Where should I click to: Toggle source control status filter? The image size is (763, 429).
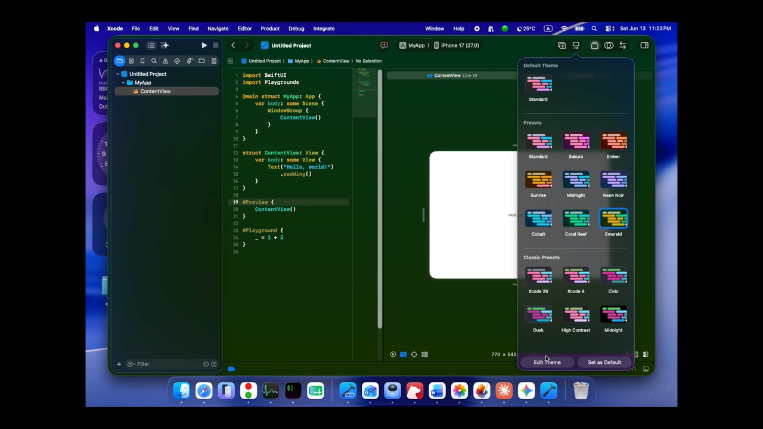pyautogui.click(x=214, y=364)
